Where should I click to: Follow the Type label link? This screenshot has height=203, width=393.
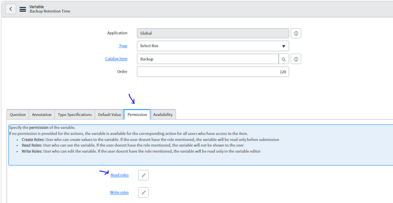123,46
